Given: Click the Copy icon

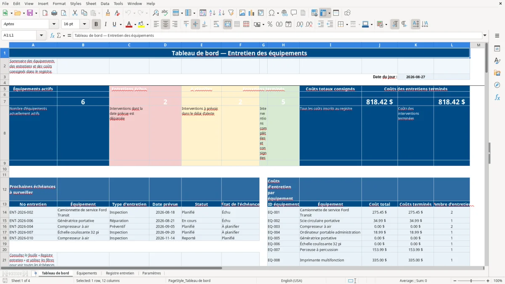Looking at the screenshot, I should click(84, 13).
